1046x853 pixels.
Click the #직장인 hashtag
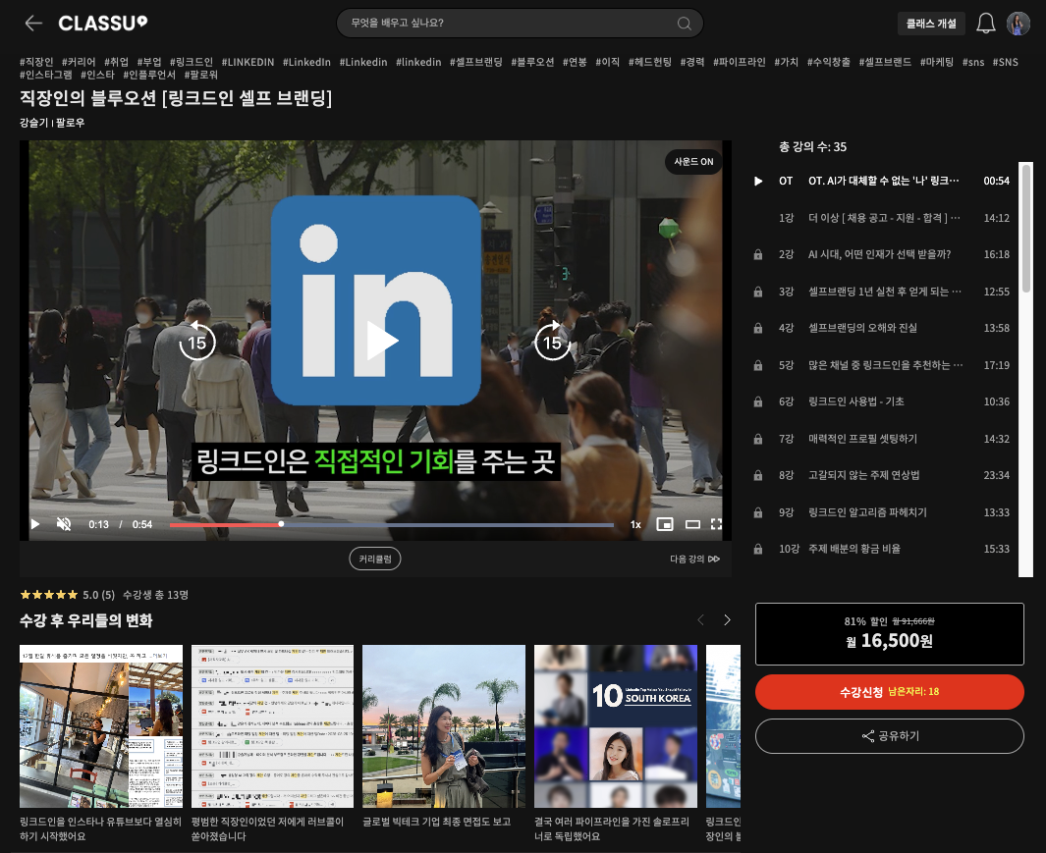click(36, 62)
